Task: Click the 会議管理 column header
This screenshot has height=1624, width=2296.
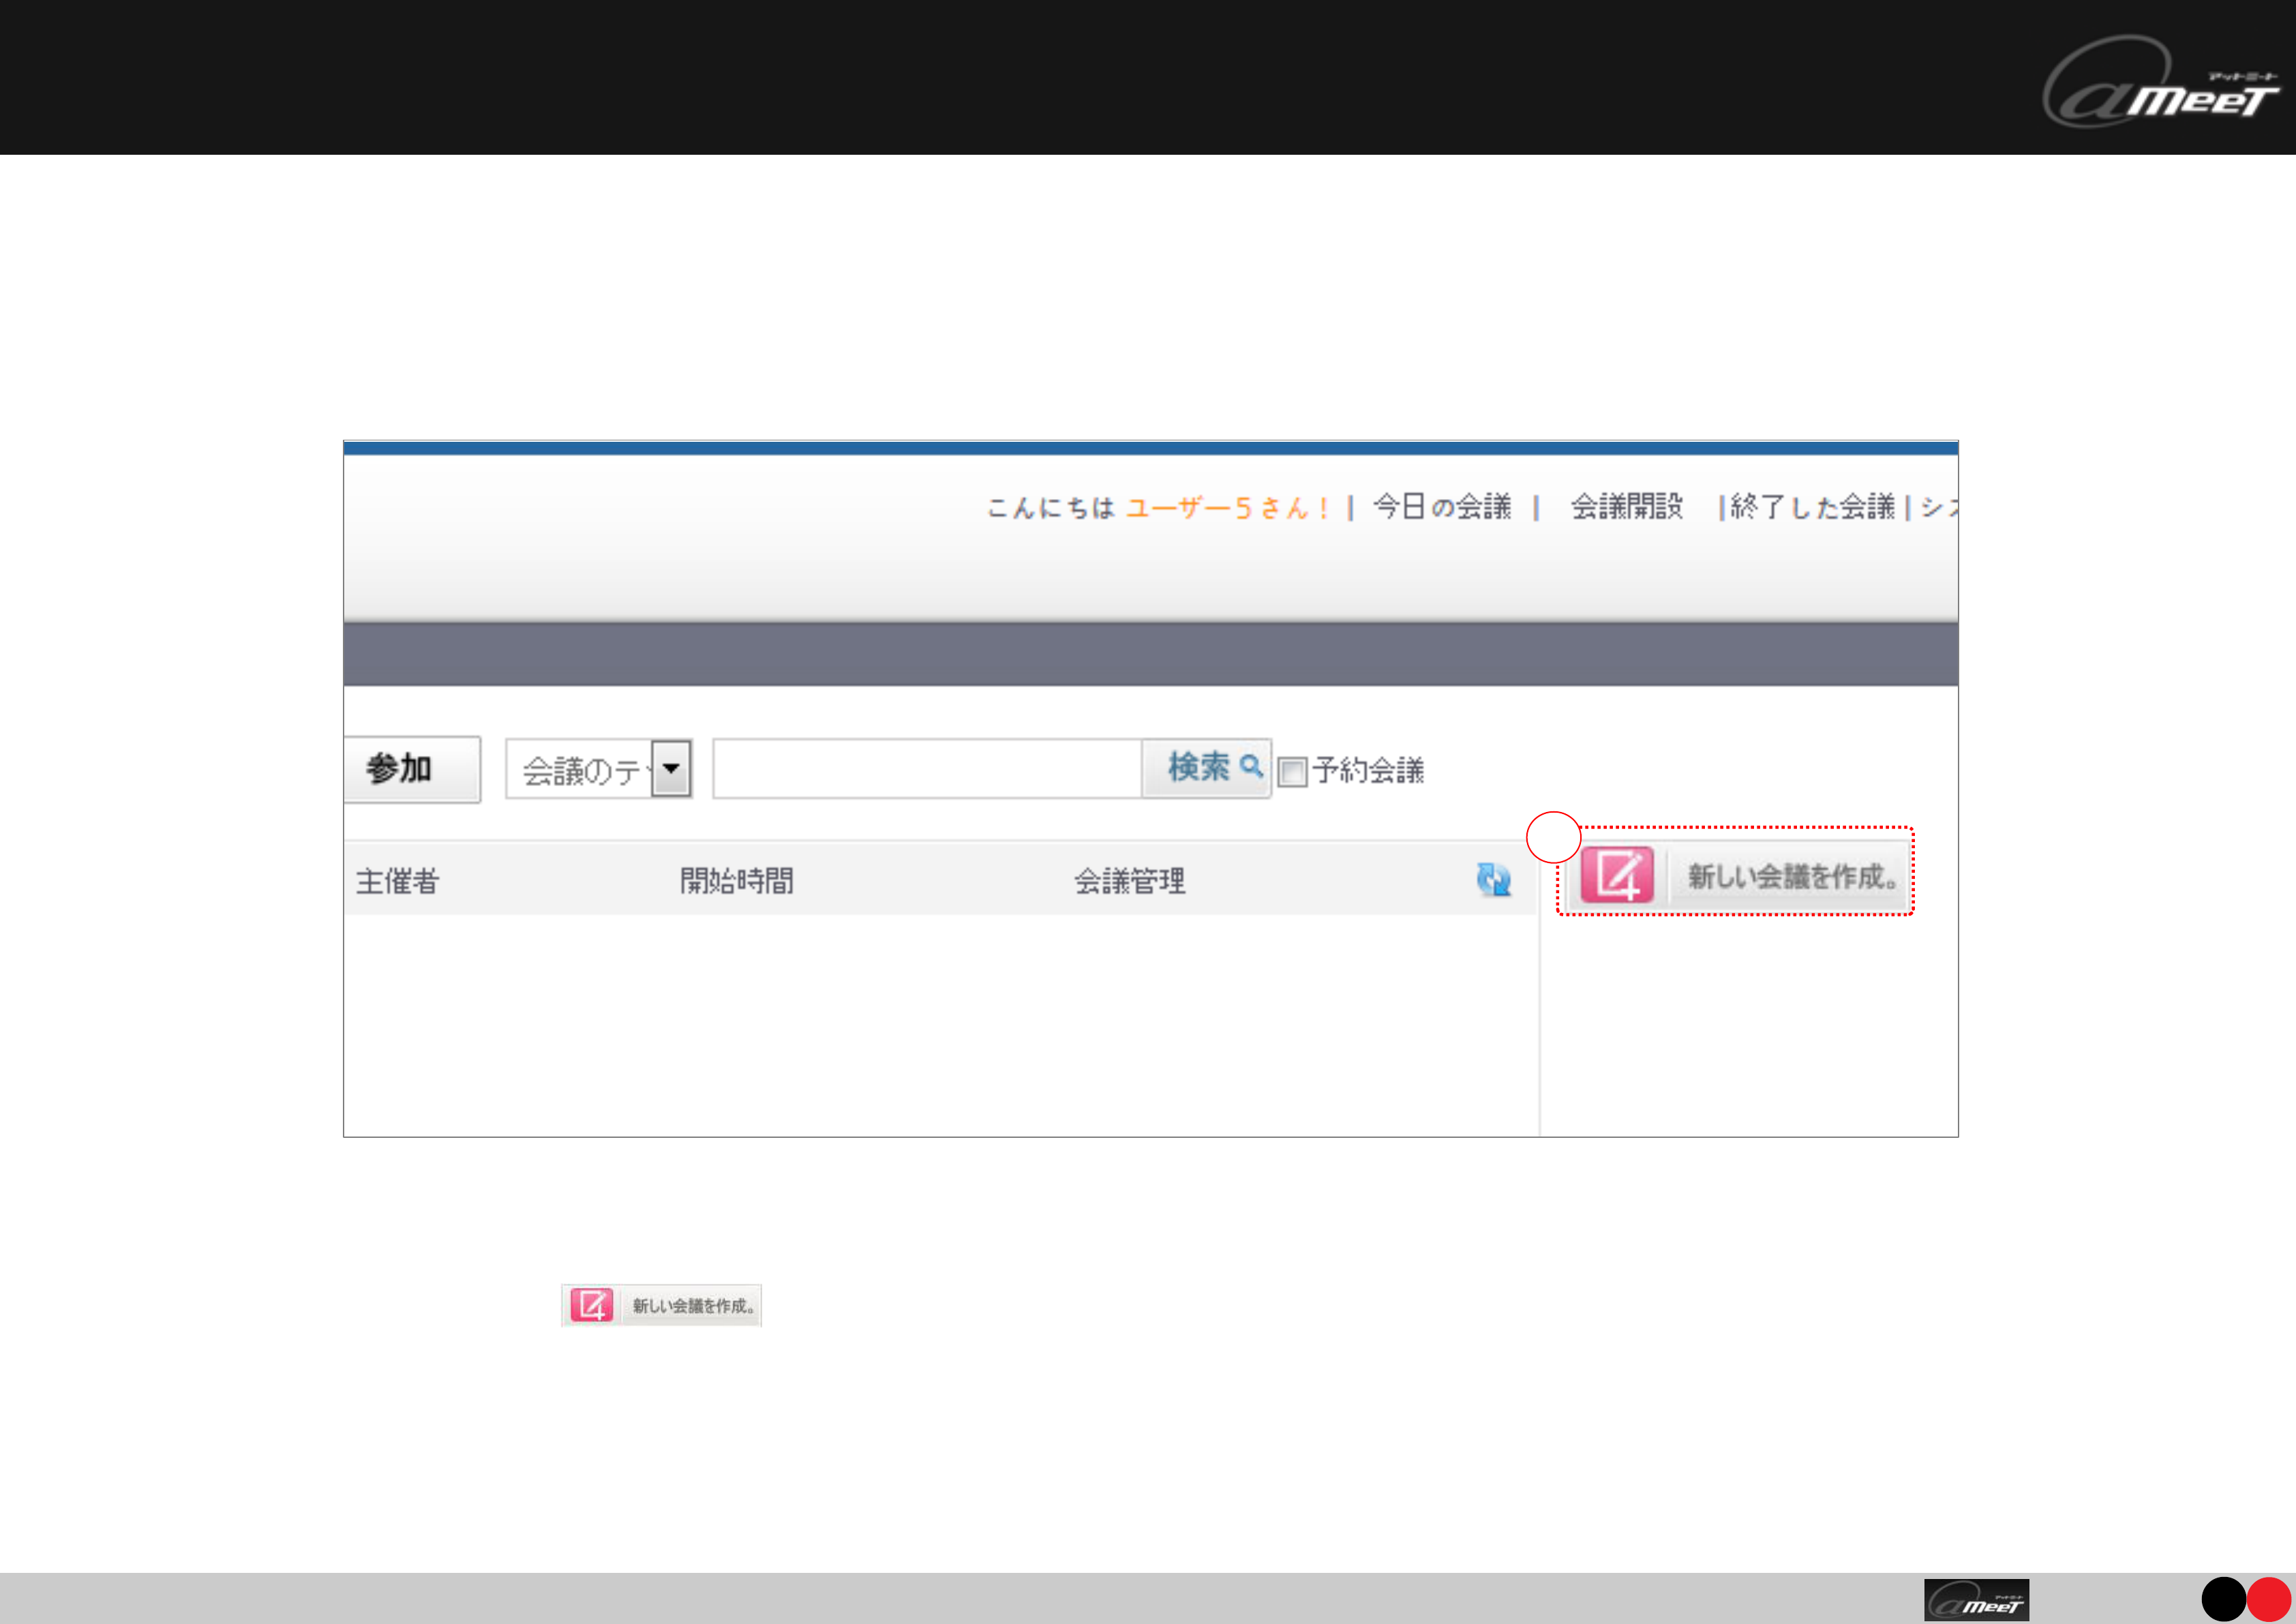Action: coord(1130,881)
